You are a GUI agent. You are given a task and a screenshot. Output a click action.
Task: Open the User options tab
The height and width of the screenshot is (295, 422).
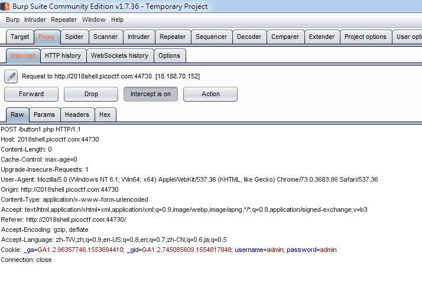pyautogui.click(x=407, y=37)
